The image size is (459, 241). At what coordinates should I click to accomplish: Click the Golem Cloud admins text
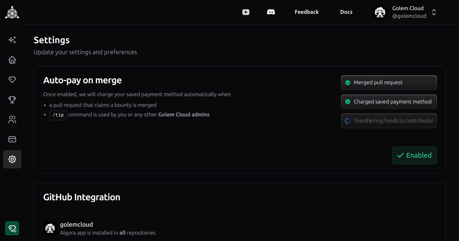[184, 115]
